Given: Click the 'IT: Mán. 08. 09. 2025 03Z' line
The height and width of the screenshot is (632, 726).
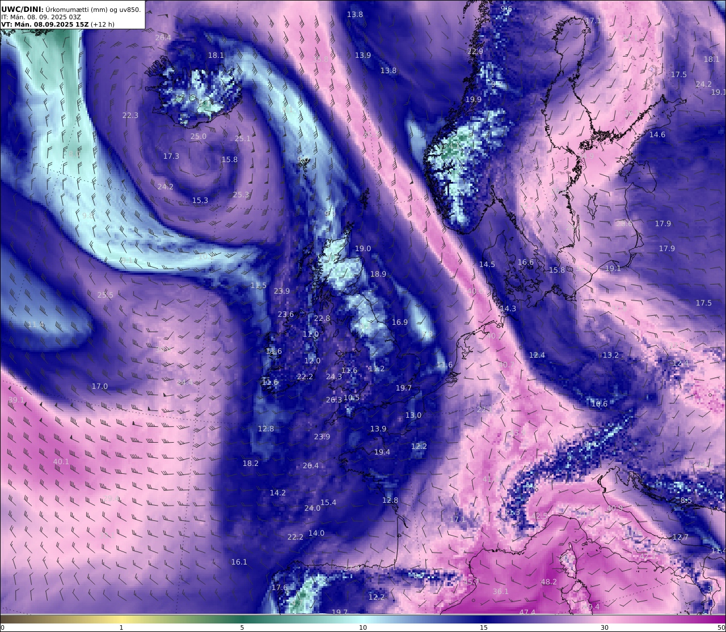Looking at the screenshot, I should point(41,17).
